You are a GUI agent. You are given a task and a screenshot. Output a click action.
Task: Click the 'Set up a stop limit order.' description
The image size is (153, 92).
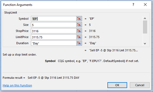pyautogui.click(x=19, y=55)
